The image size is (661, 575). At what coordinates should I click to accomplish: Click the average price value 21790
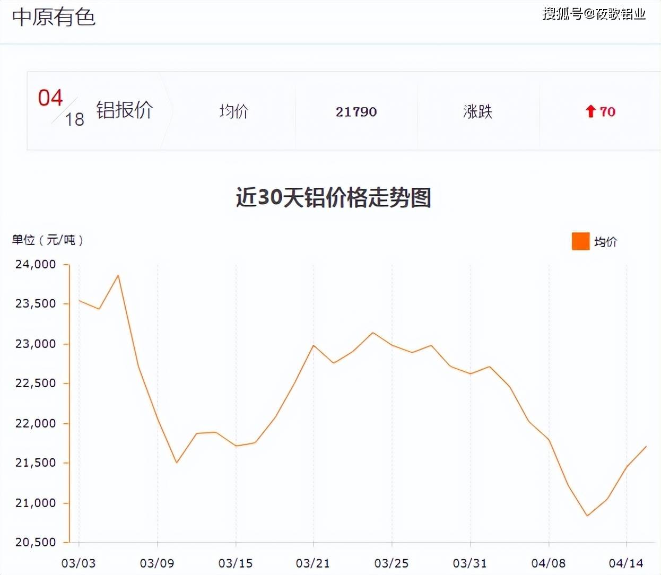click(356, 112)
